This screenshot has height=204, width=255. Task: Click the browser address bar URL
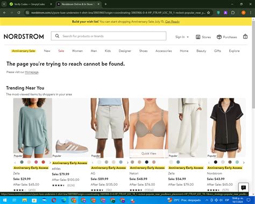point(118,13)
